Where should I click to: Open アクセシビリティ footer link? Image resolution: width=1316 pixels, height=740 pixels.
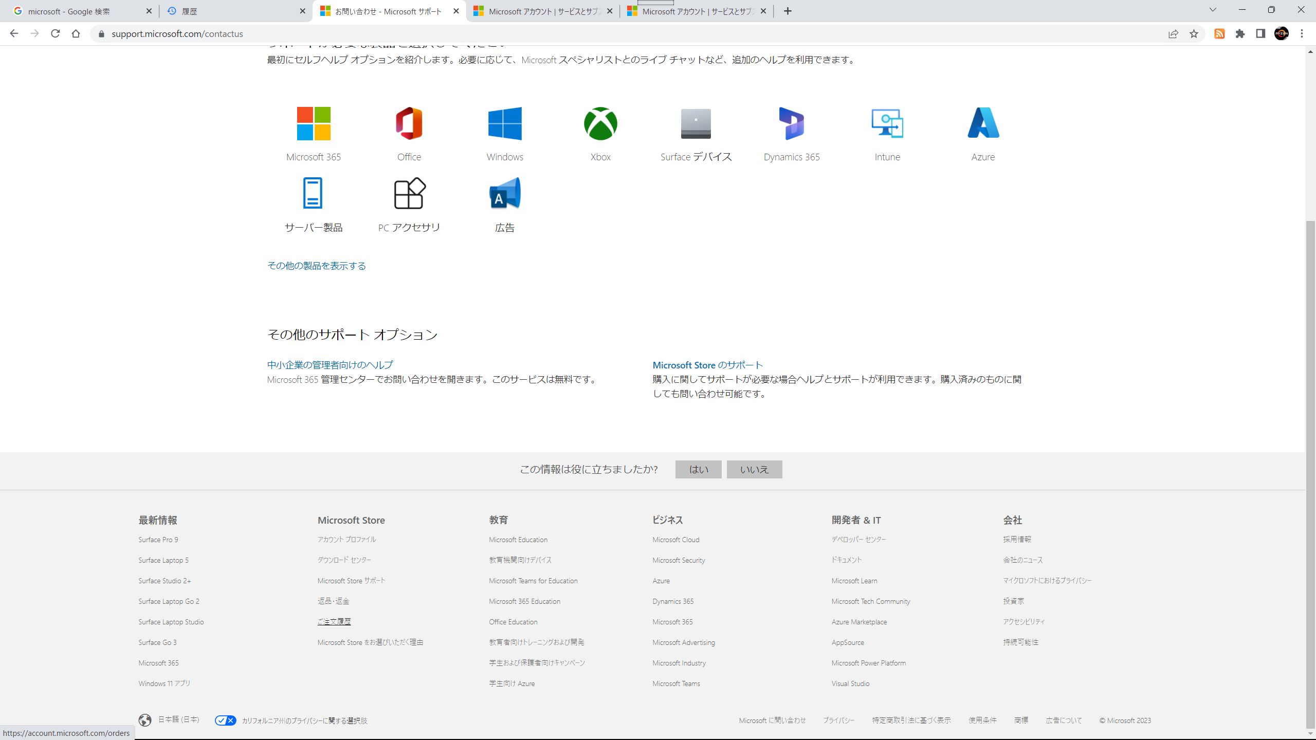(1023, 621)
